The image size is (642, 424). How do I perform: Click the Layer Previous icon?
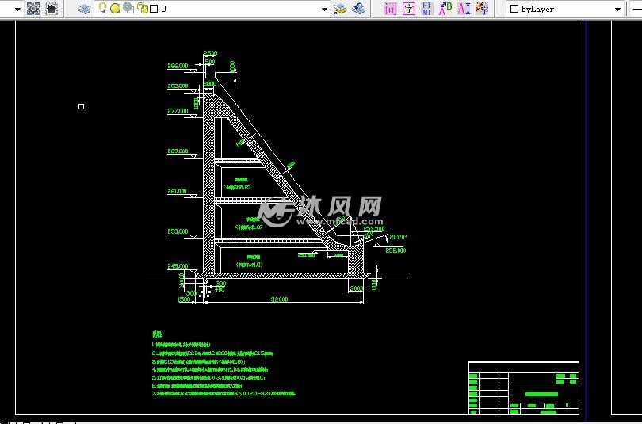[358, 9]
